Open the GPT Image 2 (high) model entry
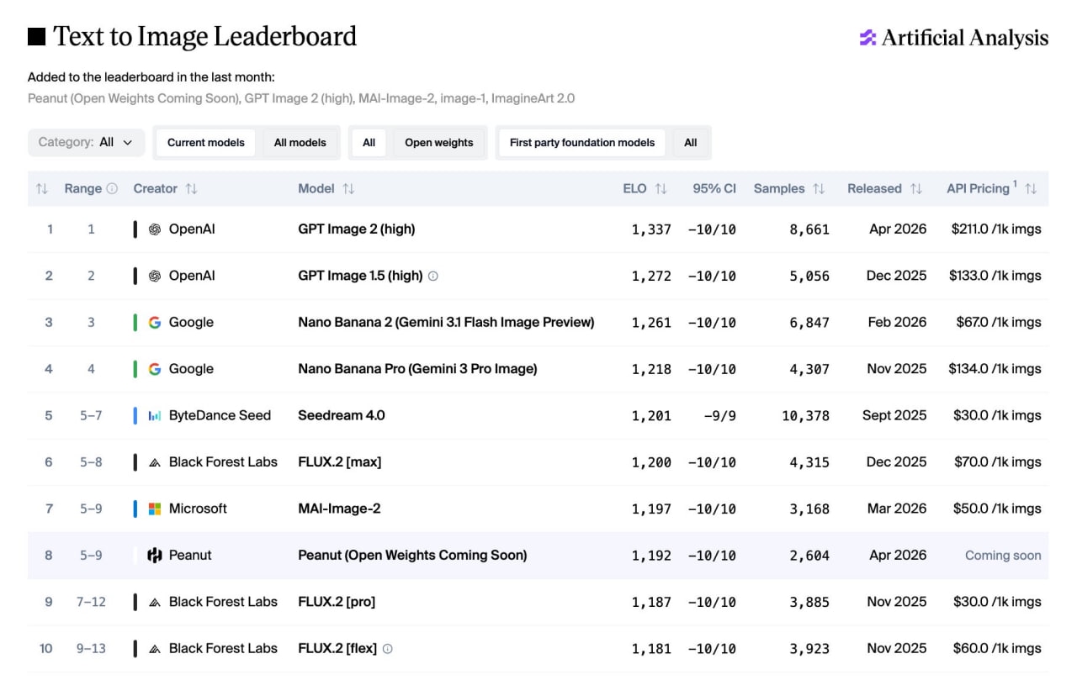Screen dimensions: 1077x680 (x=357, y=229)
